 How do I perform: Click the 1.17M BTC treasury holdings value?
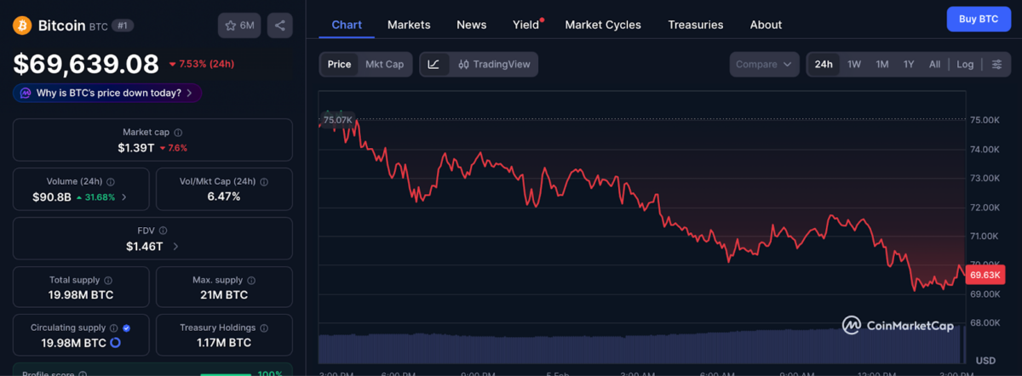click(x=224, y=343)
